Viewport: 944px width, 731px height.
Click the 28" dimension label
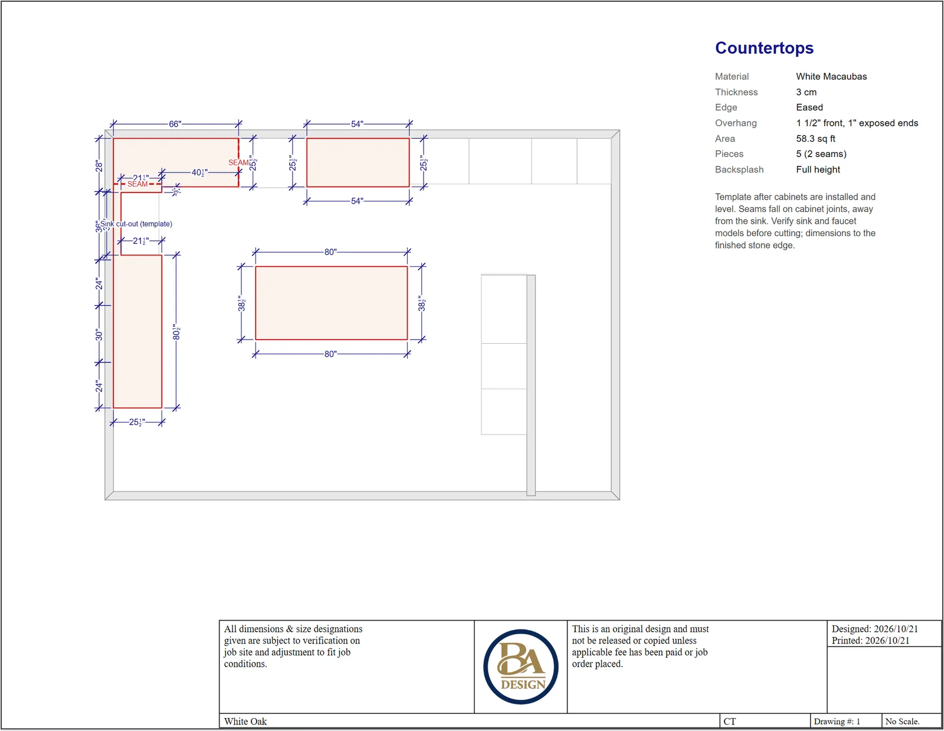(99, 167)
